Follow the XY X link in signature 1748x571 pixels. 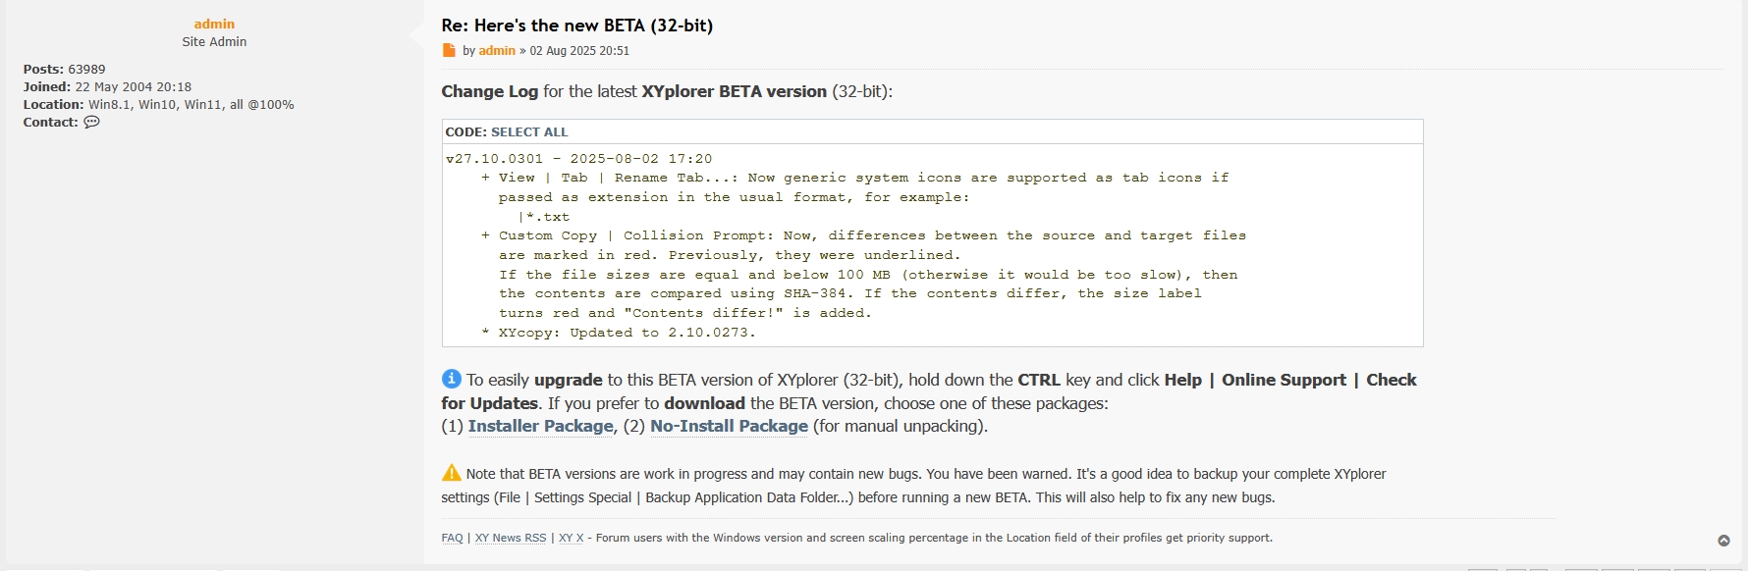click(571, 538)
